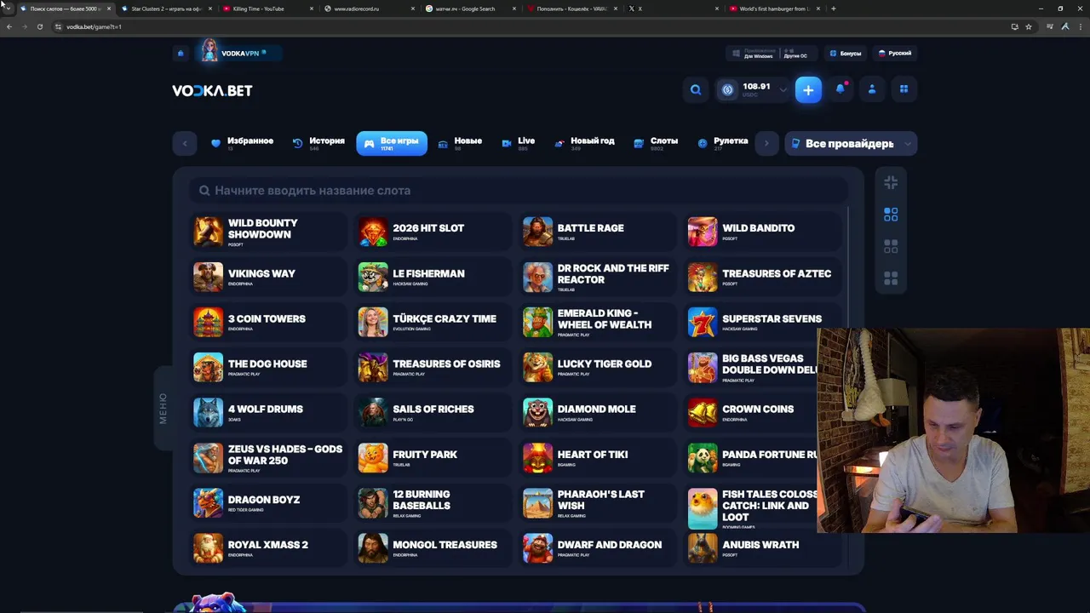
Task: Open the Royal Xmass 2 game
Action: click(267, 548)
